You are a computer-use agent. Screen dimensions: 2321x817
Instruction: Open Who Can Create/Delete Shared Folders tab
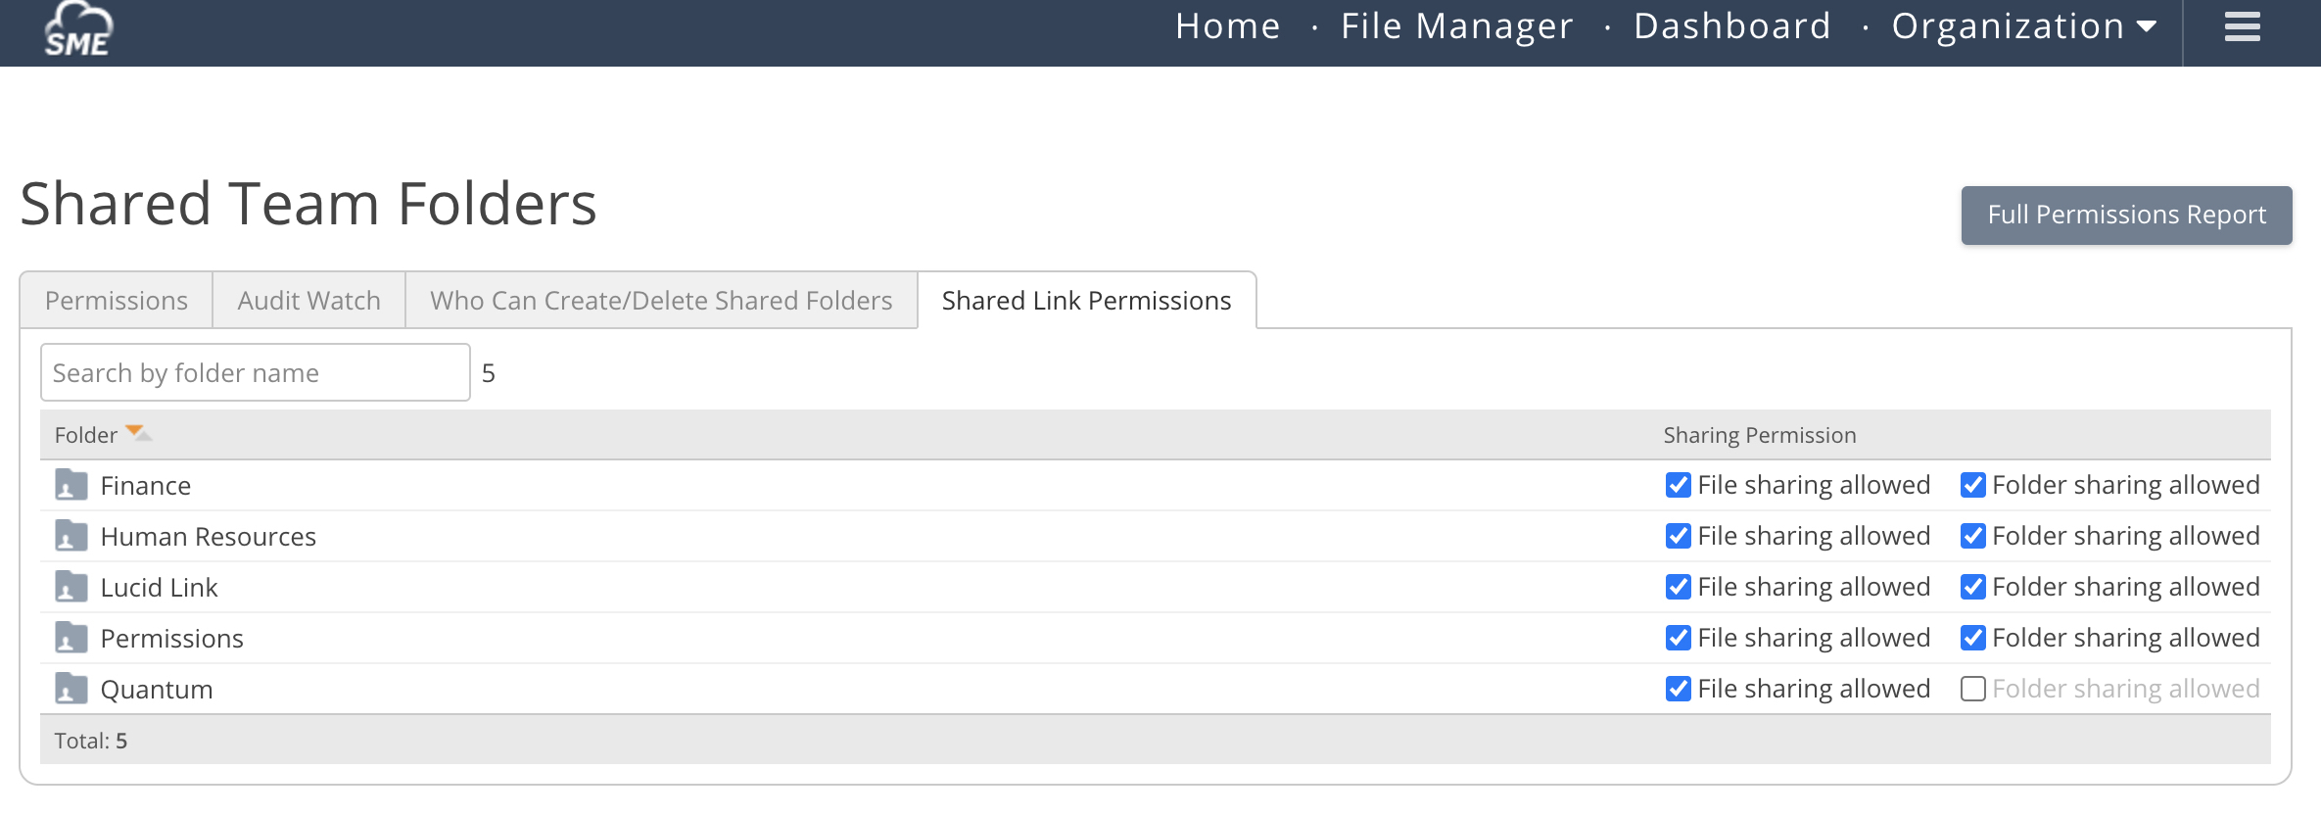pyautogui.click(x=661, y=301)
